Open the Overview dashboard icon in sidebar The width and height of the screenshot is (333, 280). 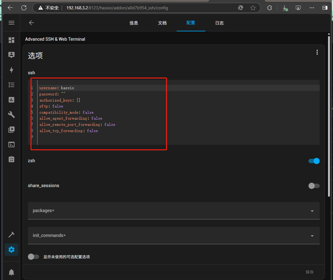(x=11, y=40)
